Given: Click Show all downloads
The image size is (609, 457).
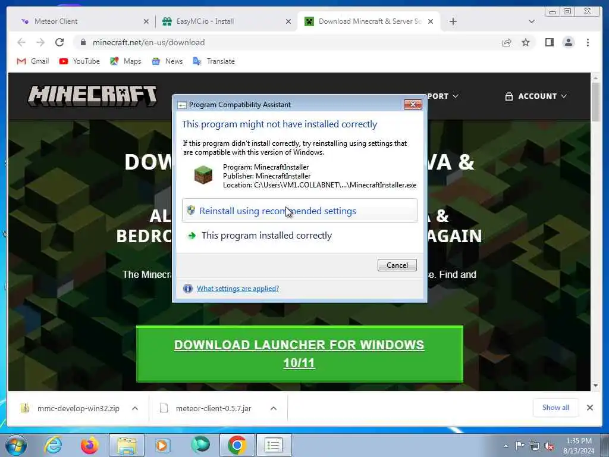Looking at the screenshot, I should [x=556, y=407].
